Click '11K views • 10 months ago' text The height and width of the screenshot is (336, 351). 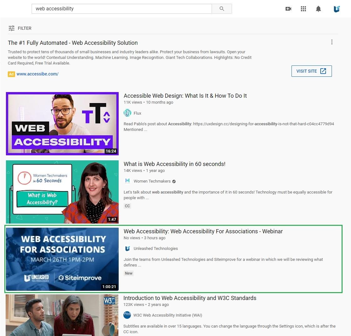point(148,102)
